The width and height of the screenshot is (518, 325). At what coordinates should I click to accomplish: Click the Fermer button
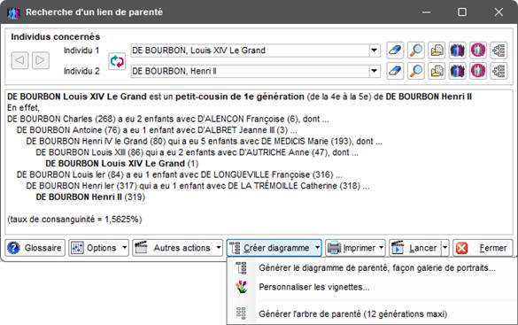click(x=483, y=248)
